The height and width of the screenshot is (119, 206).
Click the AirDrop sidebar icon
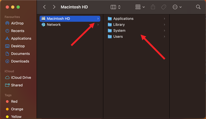pos(7,23)
